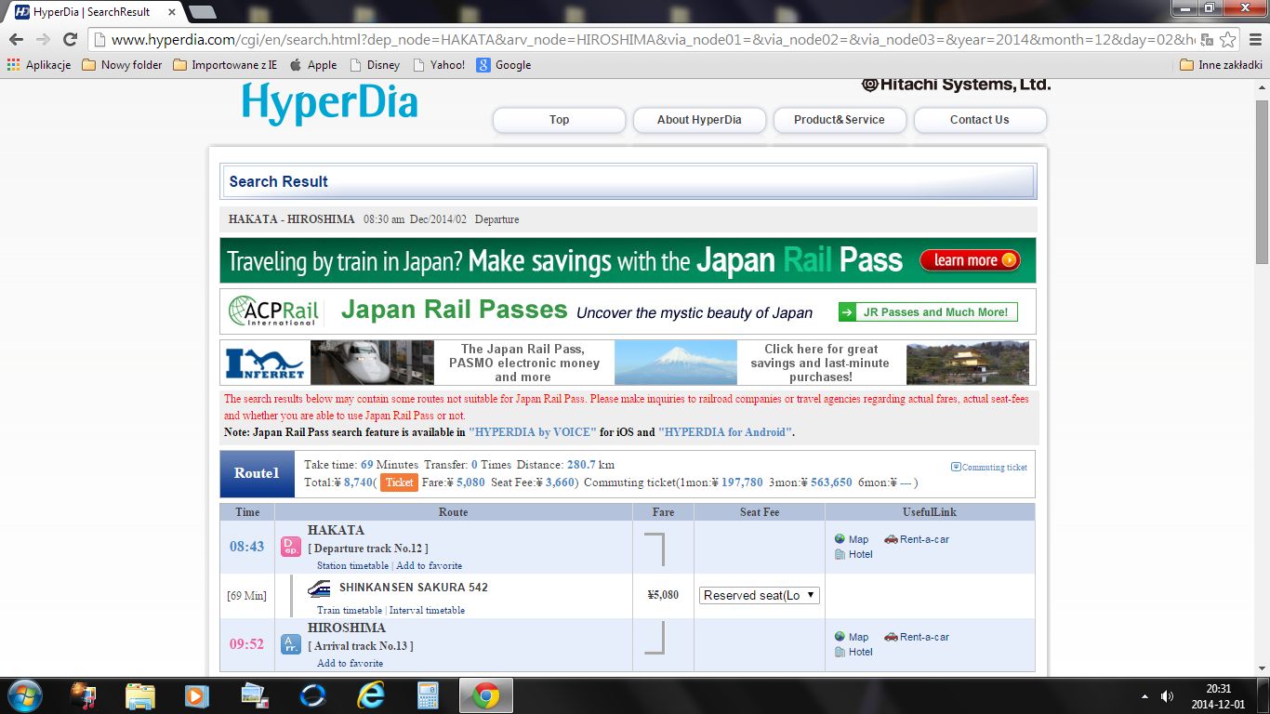Click Add to favorite under Hiroshima
The image size is (1270, 714).
click(x=350, y=663)
